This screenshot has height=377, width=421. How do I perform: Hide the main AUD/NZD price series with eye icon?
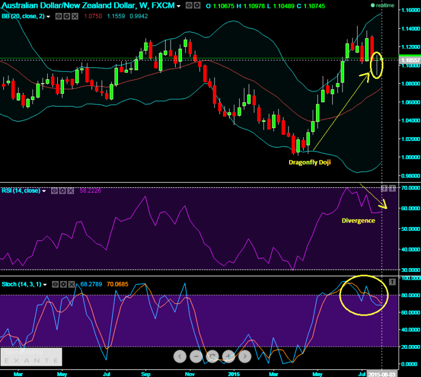point(189,6)
